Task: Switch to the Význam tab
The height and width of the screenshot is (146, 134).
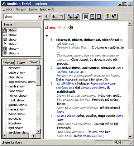Action: coord(9,63)
